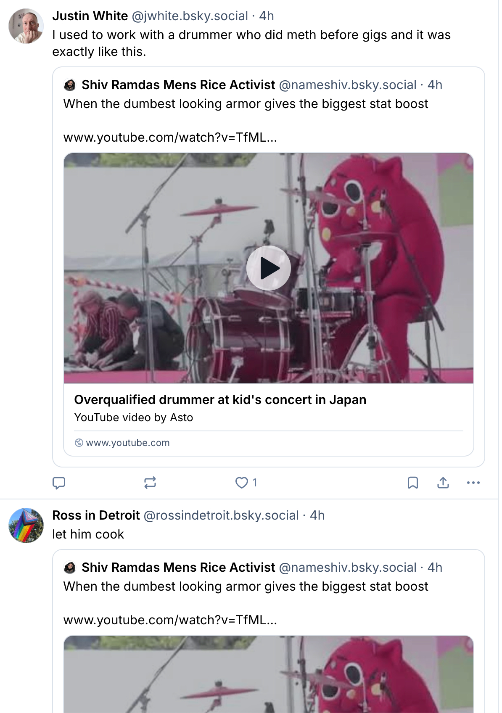
Task: Open Ross in Detroit display name
Action: pos(96,515)
